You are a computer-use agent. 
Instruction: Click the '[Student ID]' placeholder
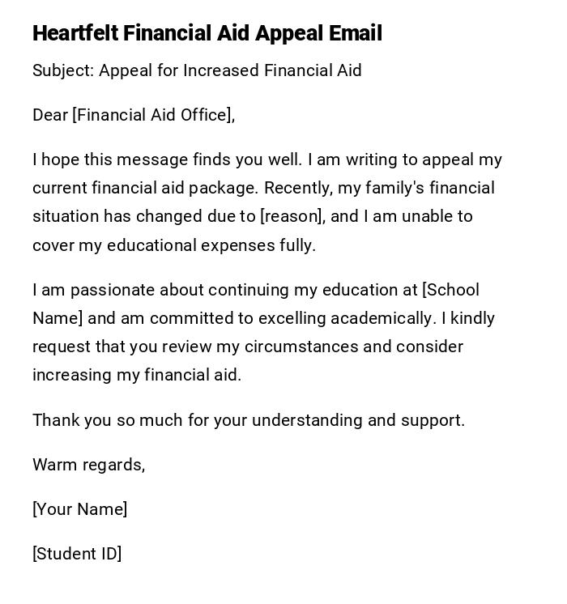point(77,554)
